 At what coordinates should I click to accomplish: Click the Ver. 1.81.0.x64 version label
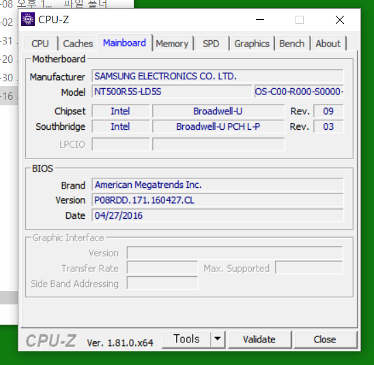click(x=120, y=342)
